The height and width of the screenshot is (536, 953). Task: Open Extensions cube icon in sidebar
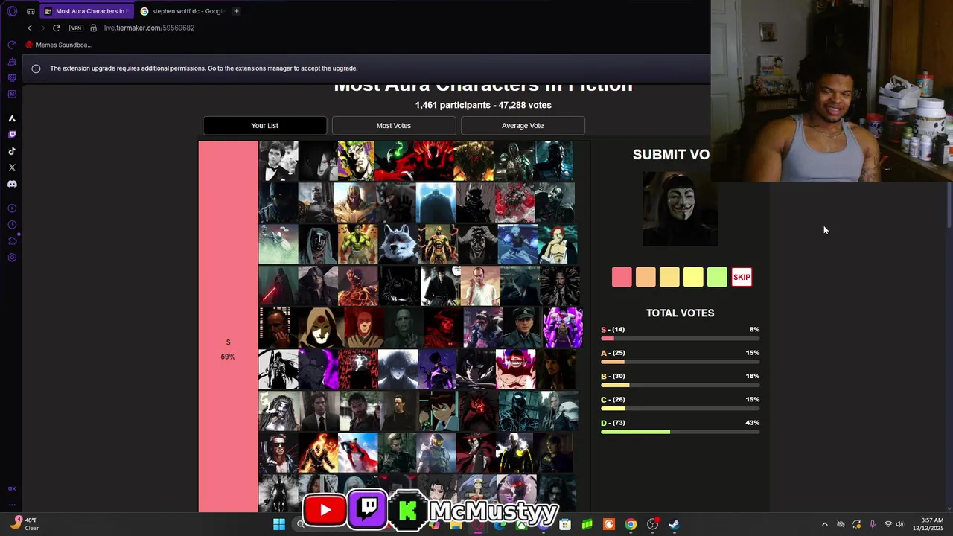coord(12,241)
